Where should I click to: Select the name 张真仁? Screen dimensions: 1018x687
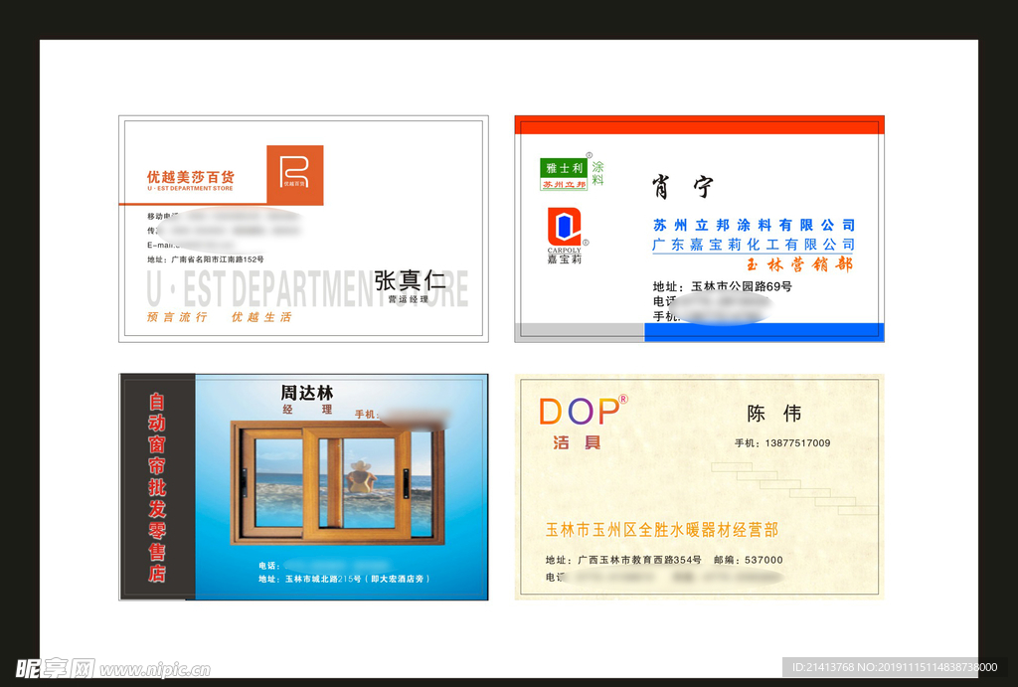[410, 280]
